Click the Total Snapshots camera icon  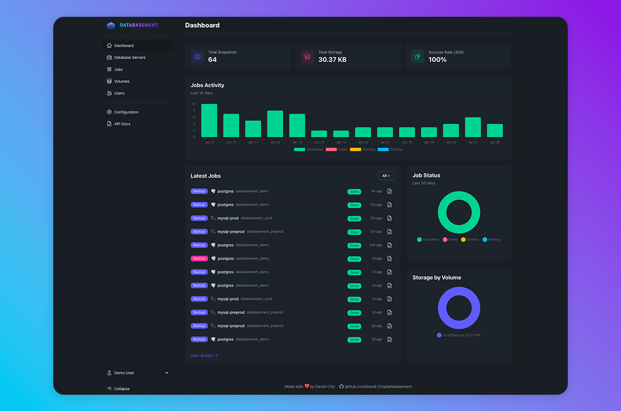pos(197,56)
